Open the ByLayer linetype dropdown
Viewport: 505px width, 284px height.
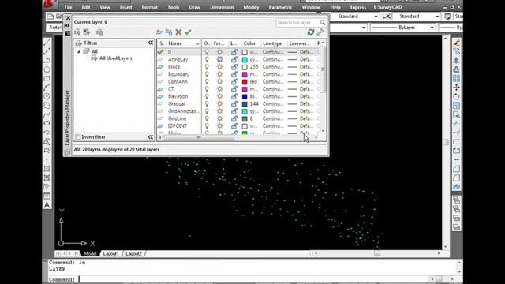click(x=432, y=28)
